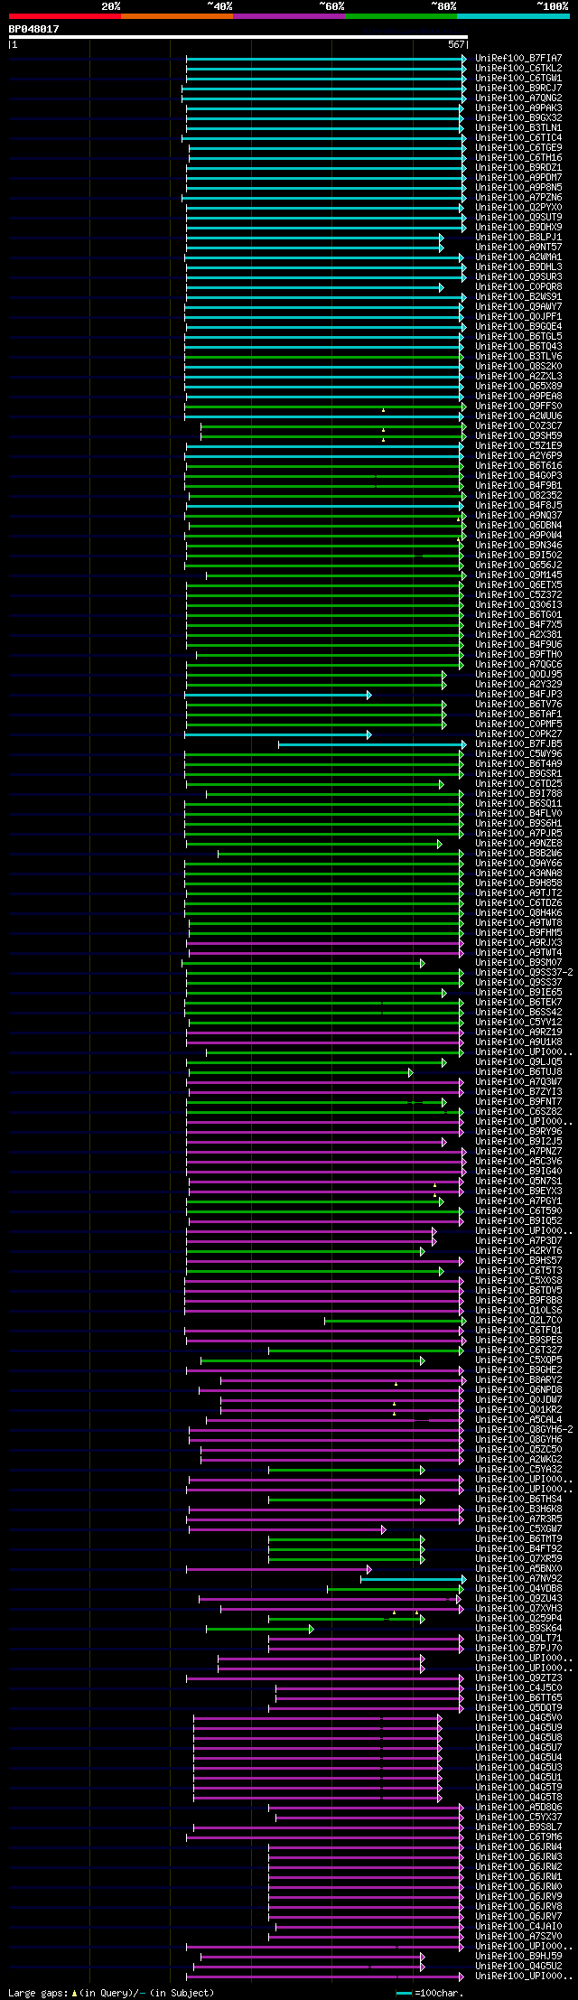Select the UniRef100_B9SM07 label
This screenshot has width=578, height=2000.
(x=518, y=962)
